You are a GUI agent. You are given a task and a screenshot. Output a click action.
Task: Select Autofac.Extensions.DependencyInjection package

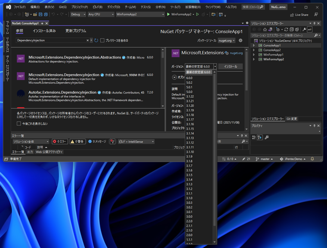point(86,96)
